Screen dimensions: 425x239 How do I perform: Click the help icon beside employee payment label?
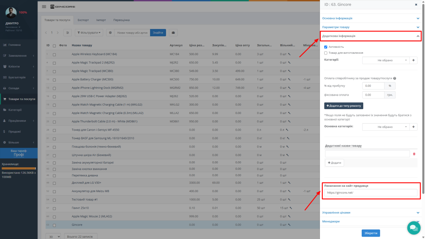click(x=394, y=78)
